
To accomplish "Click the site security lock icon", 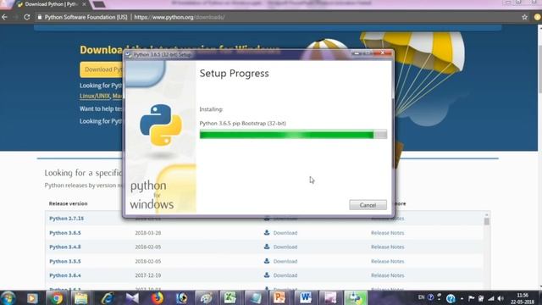I will pyautogui.click(x=40, y=17).
